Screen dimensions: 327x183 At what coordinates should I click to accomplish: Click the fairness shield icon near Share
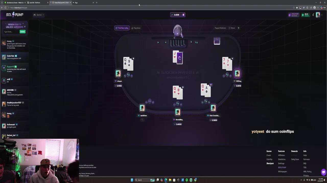[x=238, y=28]
